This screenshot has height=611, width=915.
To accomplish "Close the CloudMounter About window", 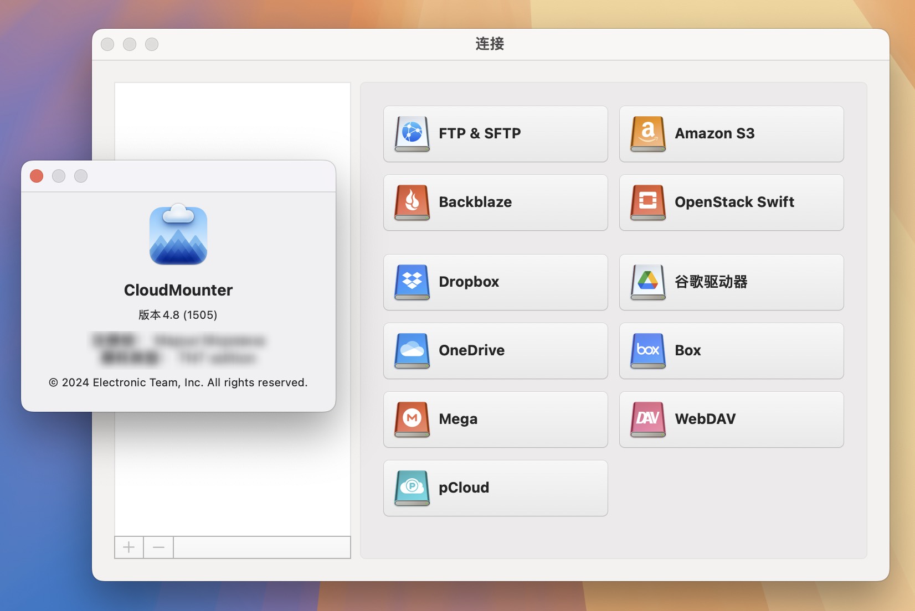I will click(37, 176).
